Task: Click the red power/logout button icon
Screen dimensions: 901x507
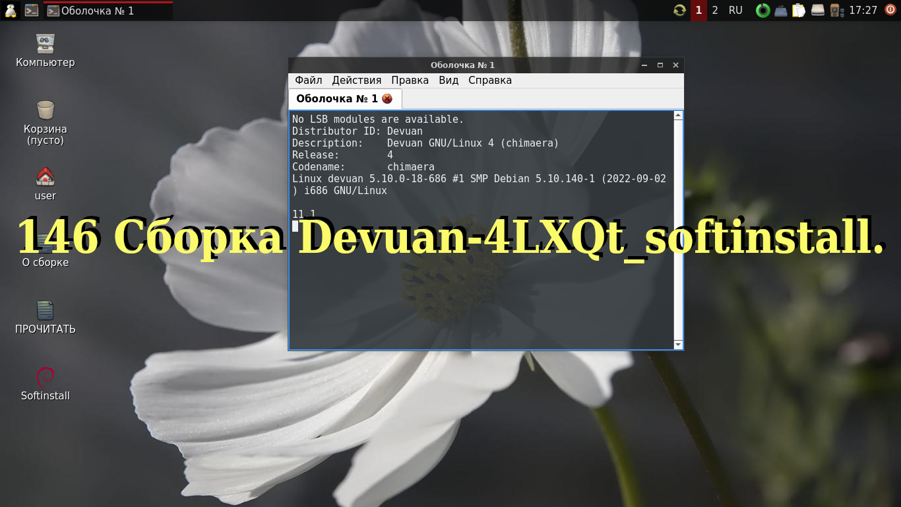Action: point(890,10)
